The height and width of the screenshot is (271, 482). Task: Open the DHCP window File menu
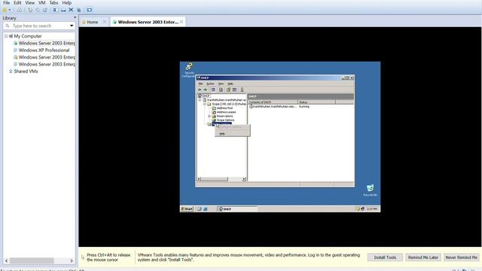click(x=200, y=84)
